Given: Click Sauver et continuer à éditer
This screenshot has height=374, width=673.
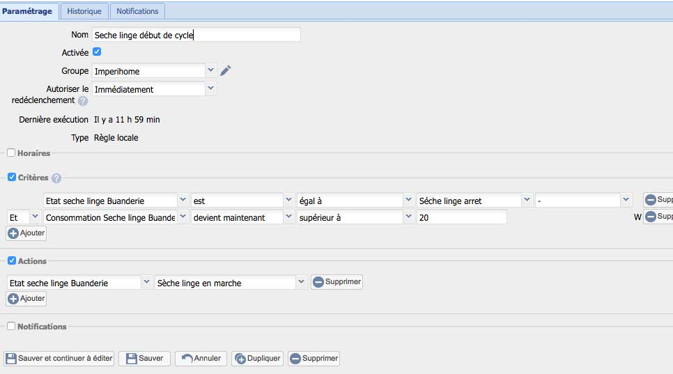Looking at the screenshot, I should pyautogui.click(x=59, y=359).
